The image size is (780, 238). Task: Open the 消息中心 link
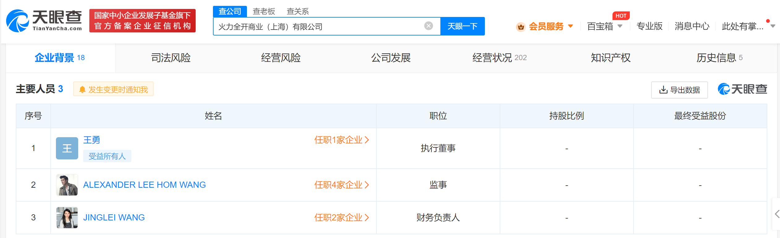click(x=692, y=27)
